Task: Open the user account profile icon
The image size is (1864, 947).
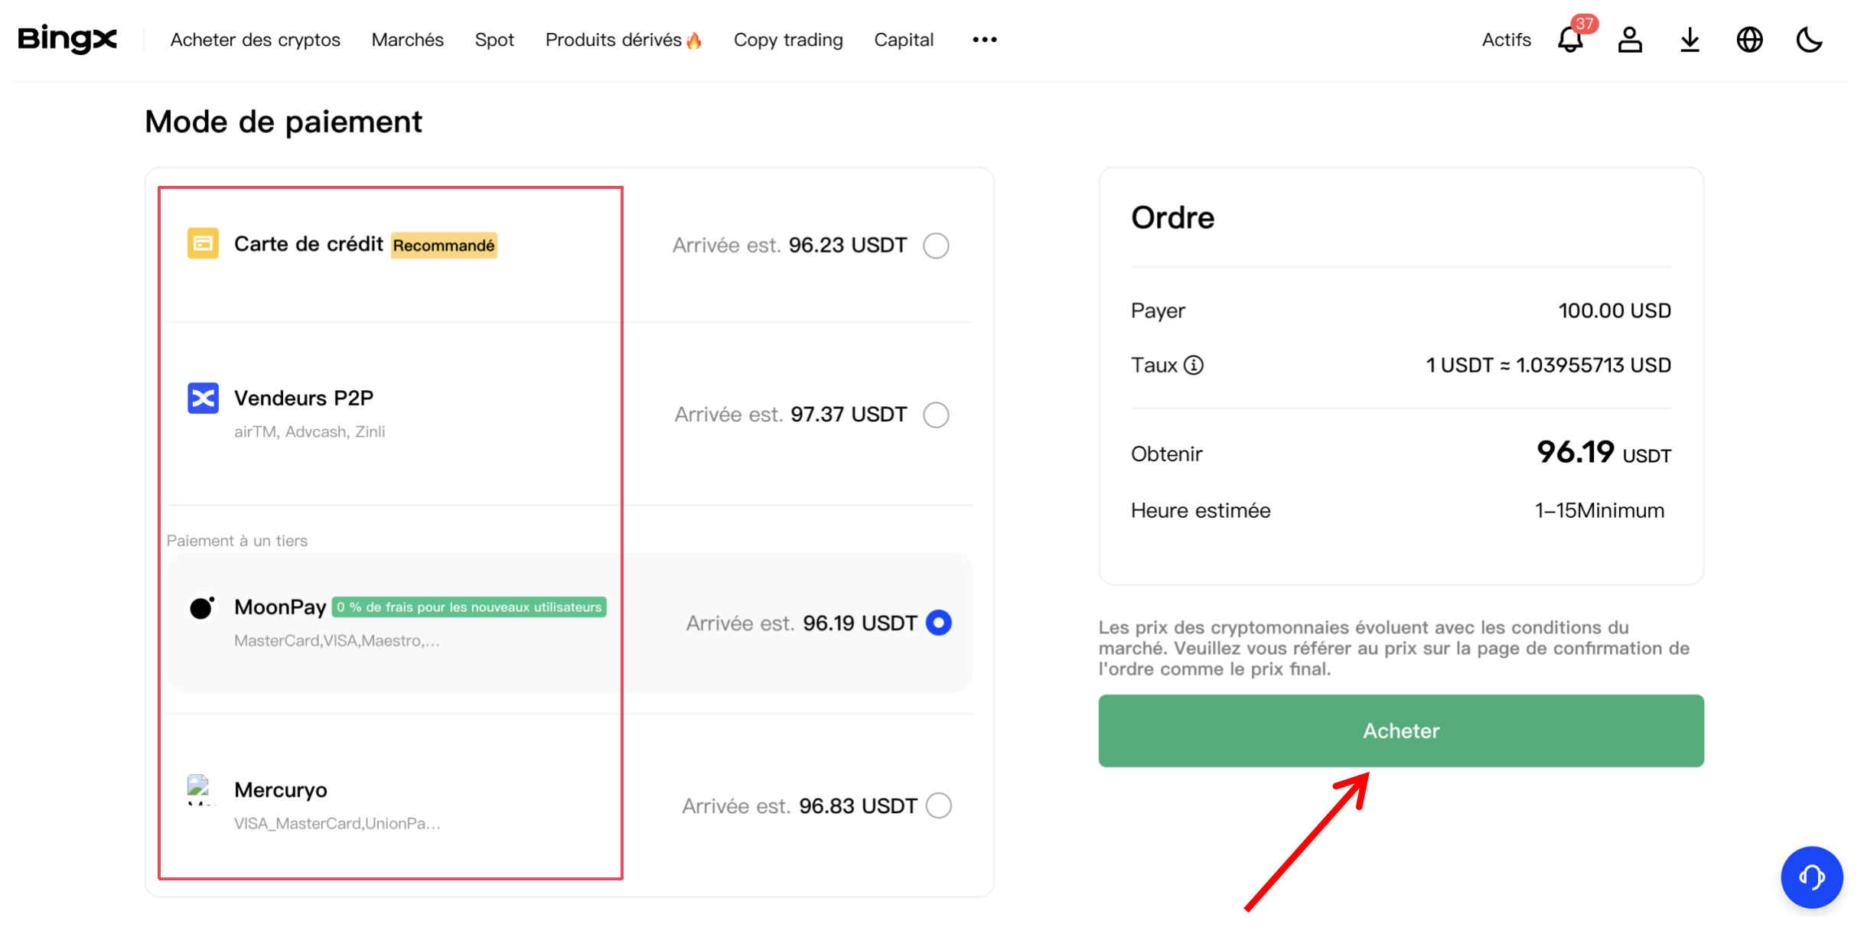Action: pos(1630,40)
